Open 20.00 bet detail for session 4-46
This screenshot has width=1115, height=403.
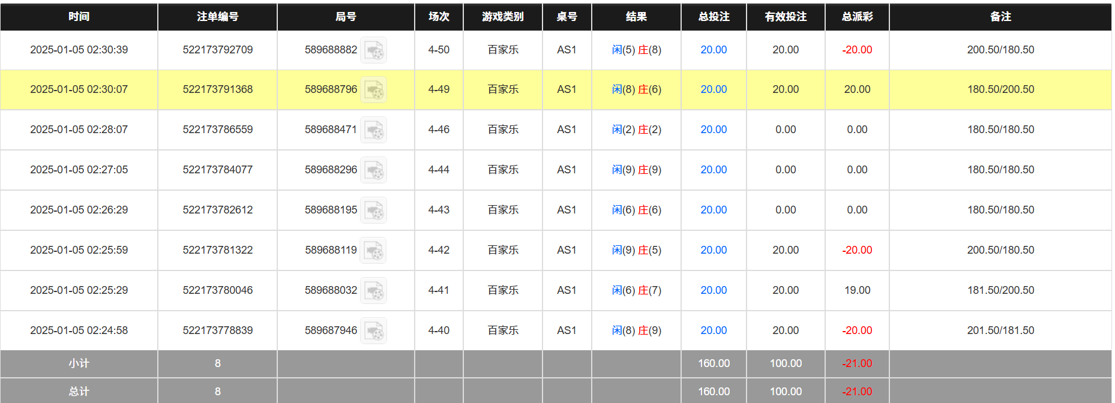pyautogui.click(x=714, y=130)
